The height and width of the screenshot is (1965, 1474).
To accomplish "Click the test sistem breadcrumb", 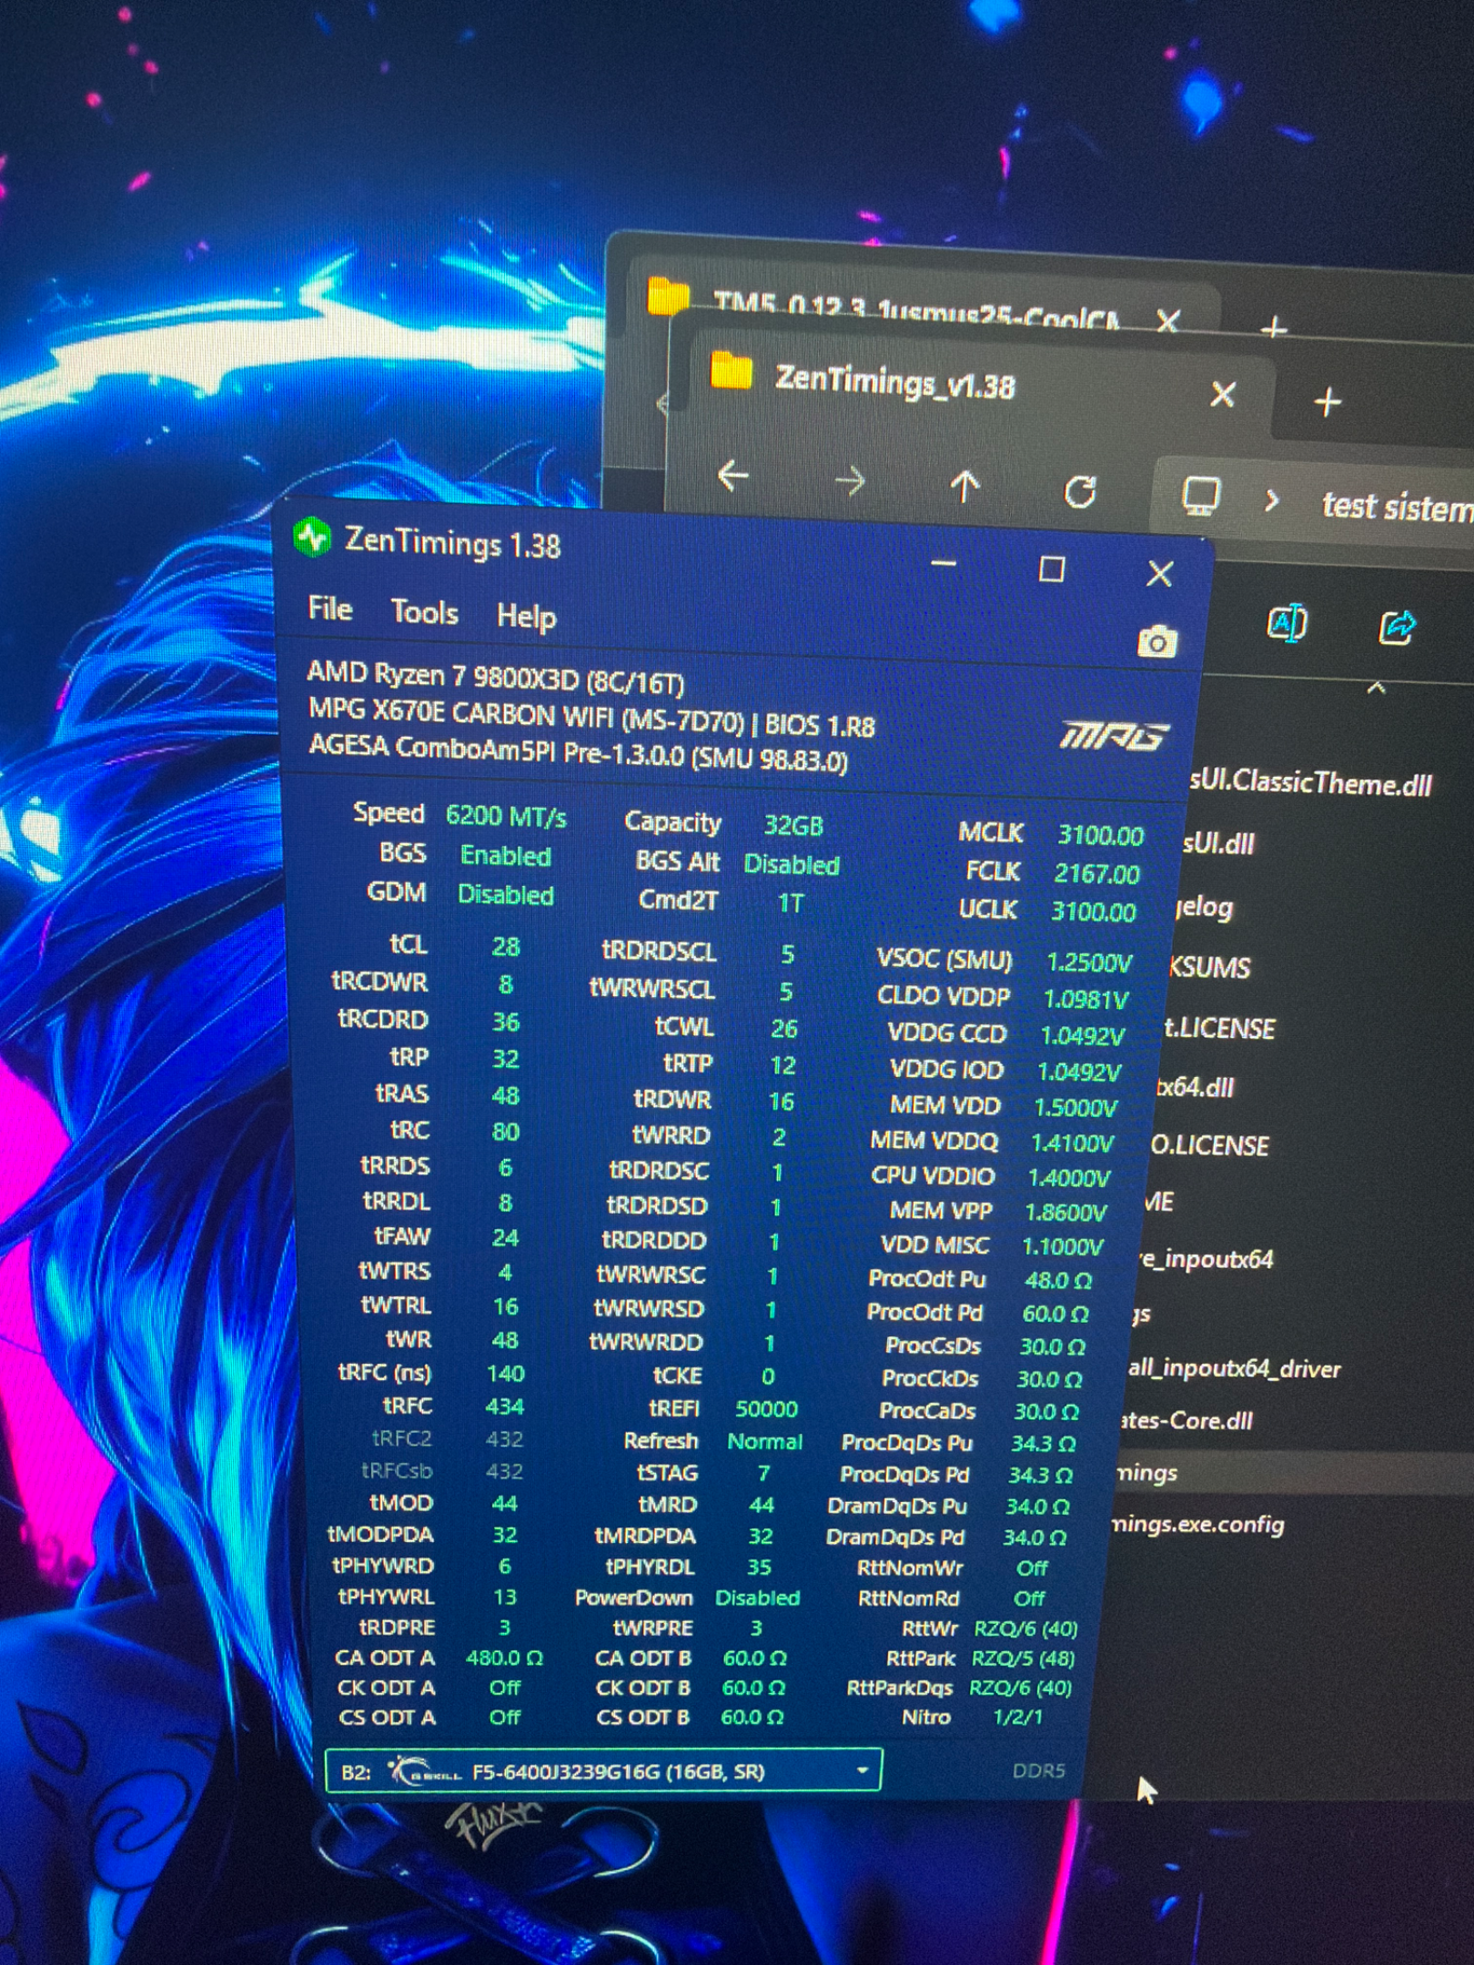I will pos(1398,507).
